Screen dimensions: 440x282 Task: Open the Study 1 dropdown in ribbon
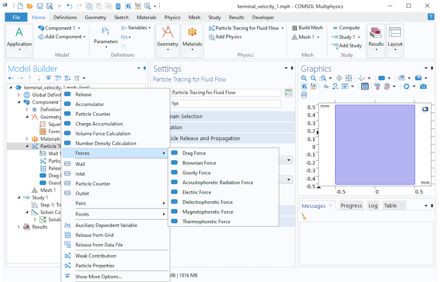(x=346, y=37)
